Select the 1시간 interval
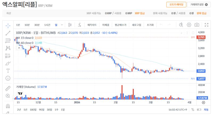Viewport: 213px width, 116px height. coord(47,25)
